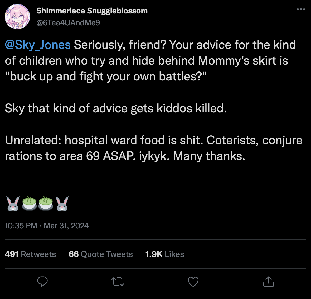This screenshot has height=299, width=311.
Task: Show the 66 Quote Tweets
Action: coord(100,254)
